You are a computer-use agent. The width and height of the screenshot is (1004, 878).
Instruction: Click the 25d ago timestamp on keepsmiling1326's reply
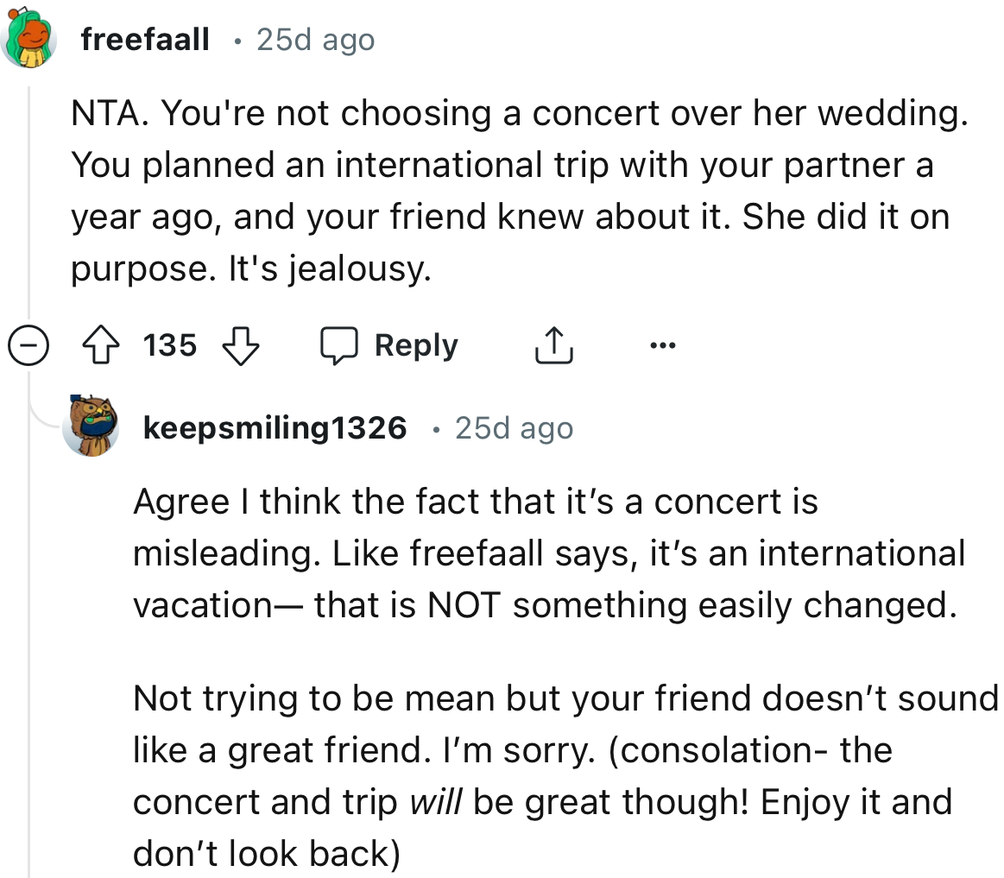pyautogui.click(x=515, y=426)
